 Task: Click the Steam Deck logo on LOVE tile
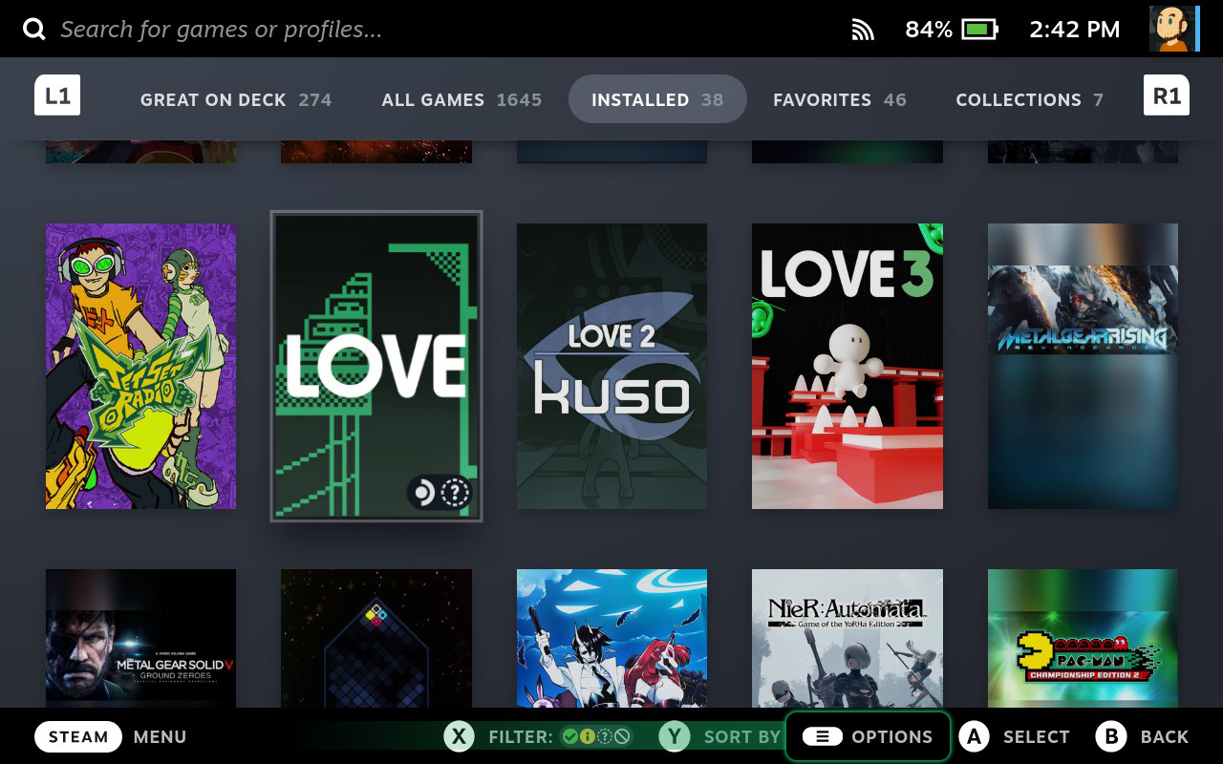pos(423,493)
